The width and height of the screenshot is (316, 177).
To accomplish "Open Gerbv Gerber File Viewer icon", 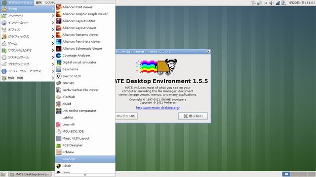I will coord(58,90).
